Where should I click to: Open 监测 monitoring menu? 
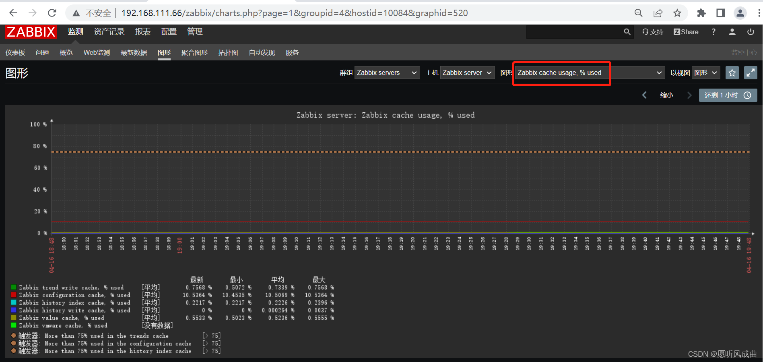coord(75,31)
